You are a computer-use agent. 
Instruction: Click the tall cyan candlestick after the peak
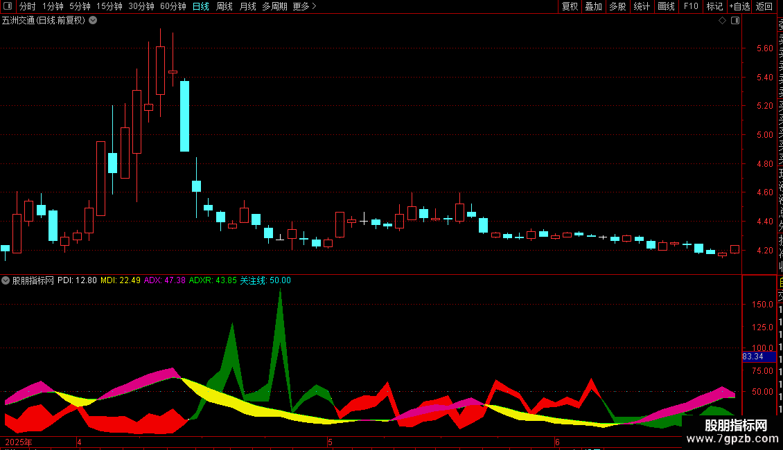(185, 116)
